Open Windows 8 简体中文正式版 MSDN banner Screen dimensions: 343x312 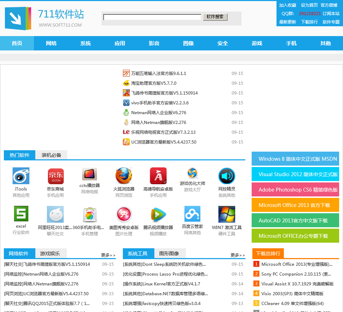(295, 159)
